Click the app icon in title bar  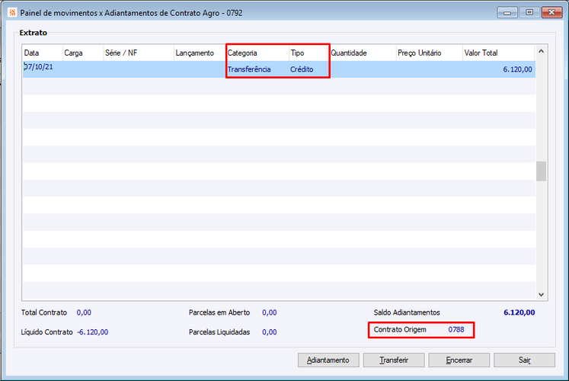pos(12,13)
